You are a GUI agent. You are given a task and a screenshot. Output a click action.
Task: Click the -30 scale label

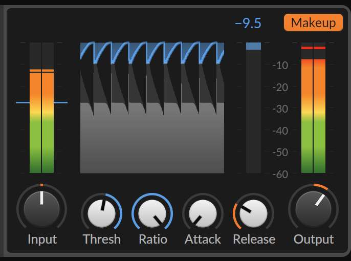tap(280, 109)
